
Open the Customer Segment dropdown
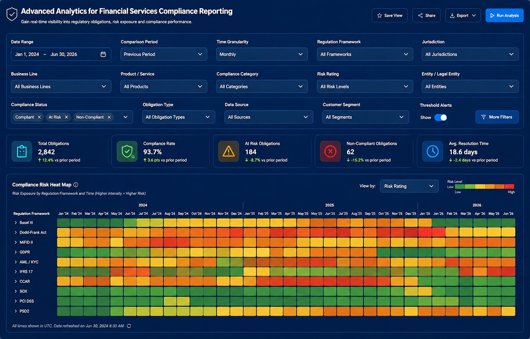coord(365,117)
